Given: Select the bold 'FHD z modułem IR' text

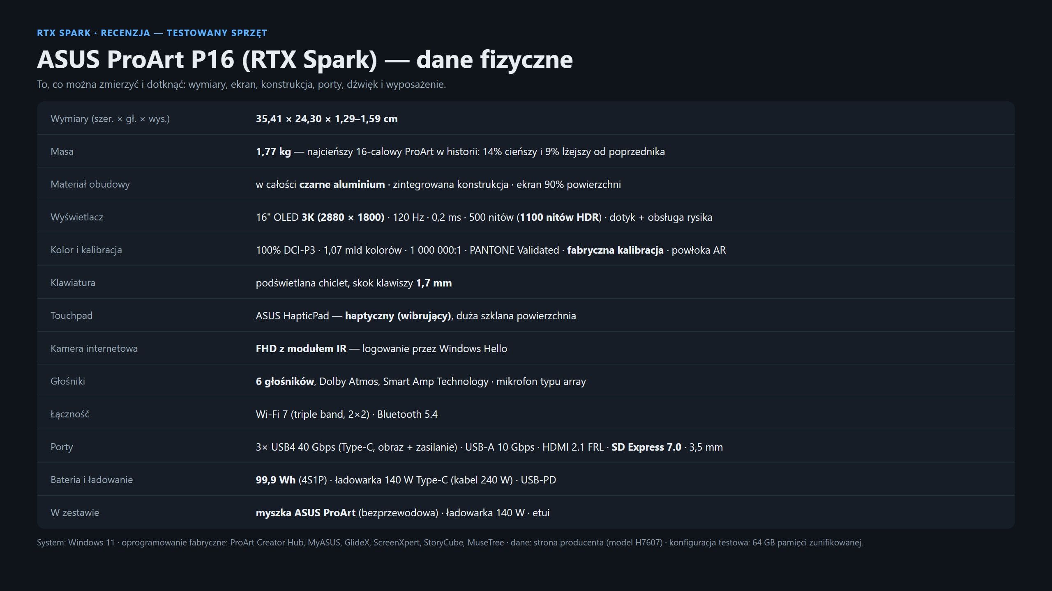Looking at the screenshot, I should 301,348.
